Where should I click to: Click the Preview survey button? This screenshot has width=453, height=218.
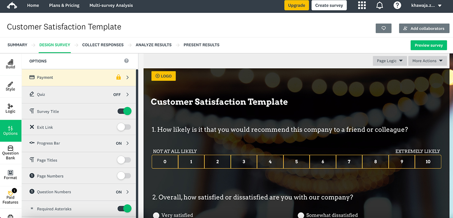tap(428, 45)
